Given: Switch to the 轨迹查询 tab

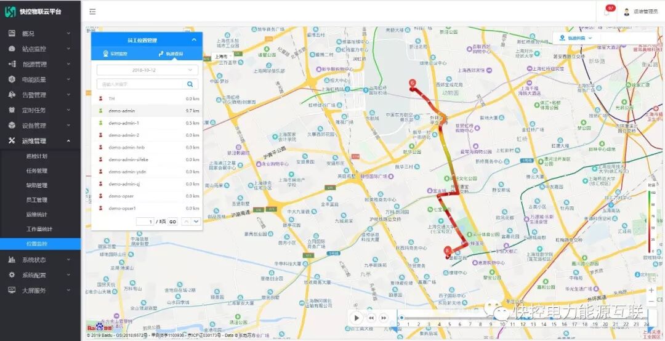Looking at the screenshot, I should coord(171,54).
